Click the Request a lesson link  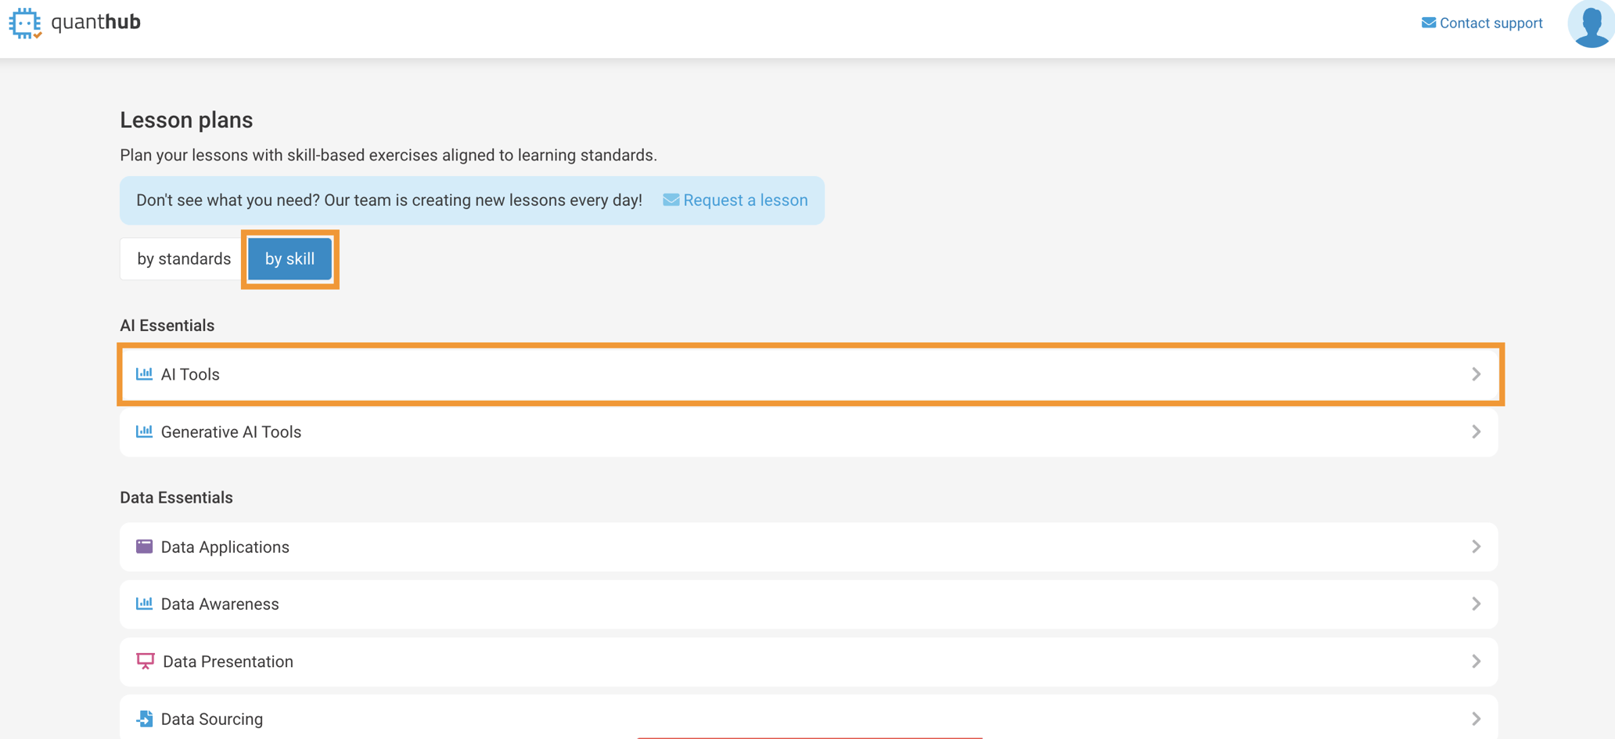click(x=745, y=200)
